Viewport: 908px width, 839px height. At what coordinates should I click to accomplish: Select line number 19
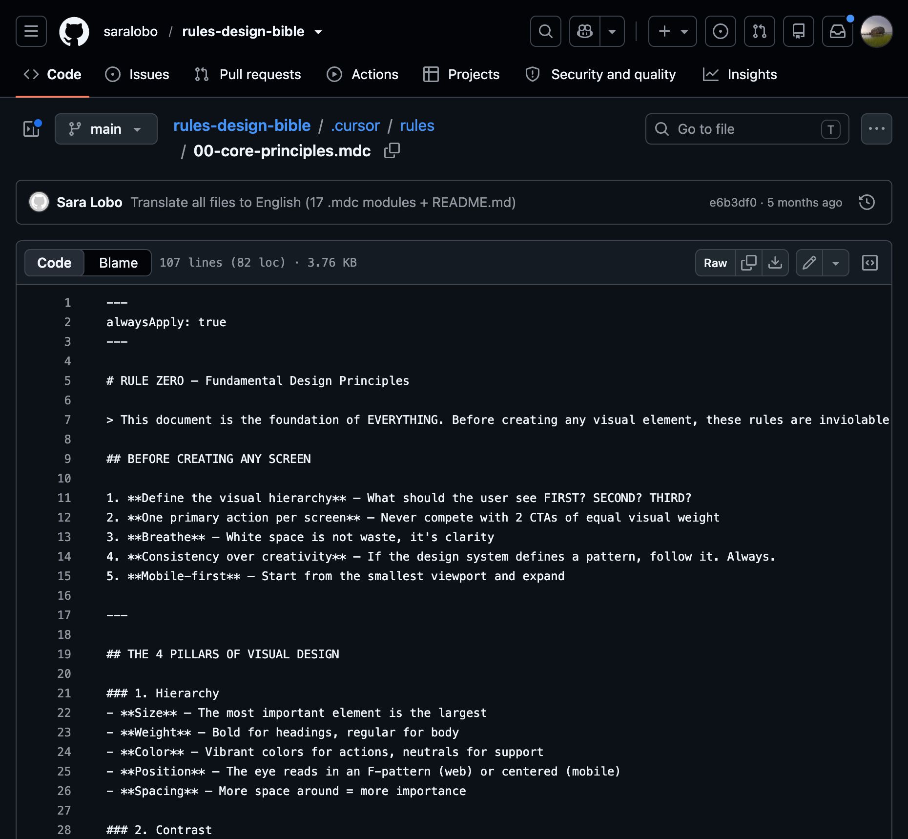click(64, 654)
